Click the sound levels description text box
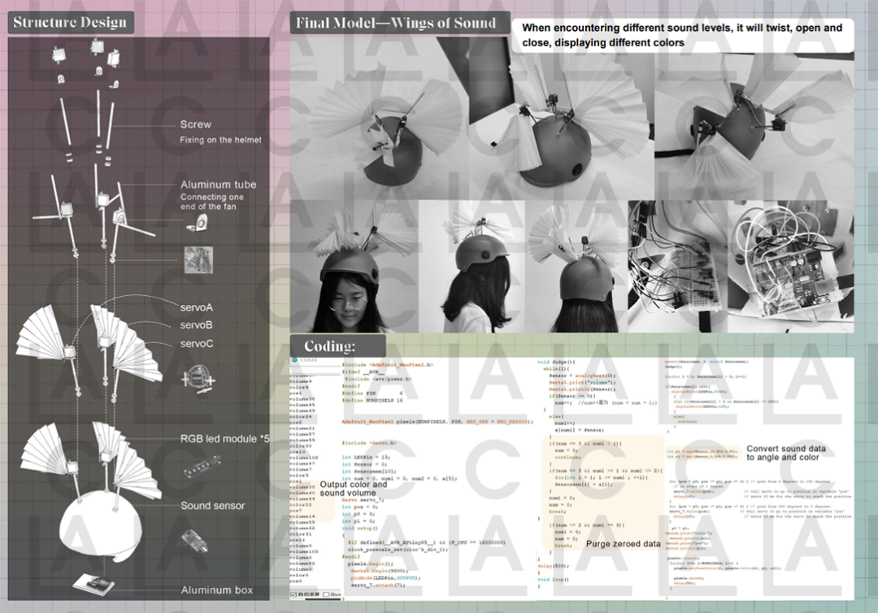The image size is (878, 613). pos(682,35)
